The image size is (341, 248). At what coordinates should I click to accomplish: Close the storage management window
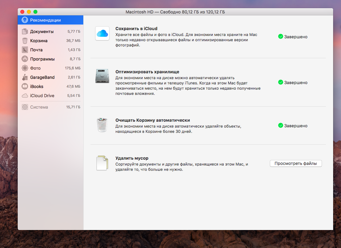pos(22,12)
